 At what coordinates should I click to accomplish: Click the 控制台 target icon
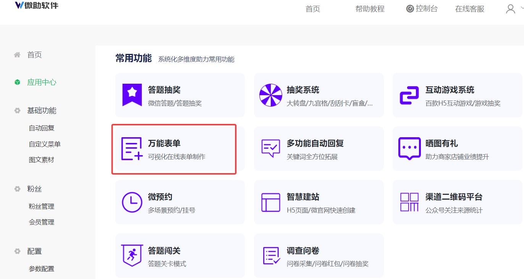(409, 8)
